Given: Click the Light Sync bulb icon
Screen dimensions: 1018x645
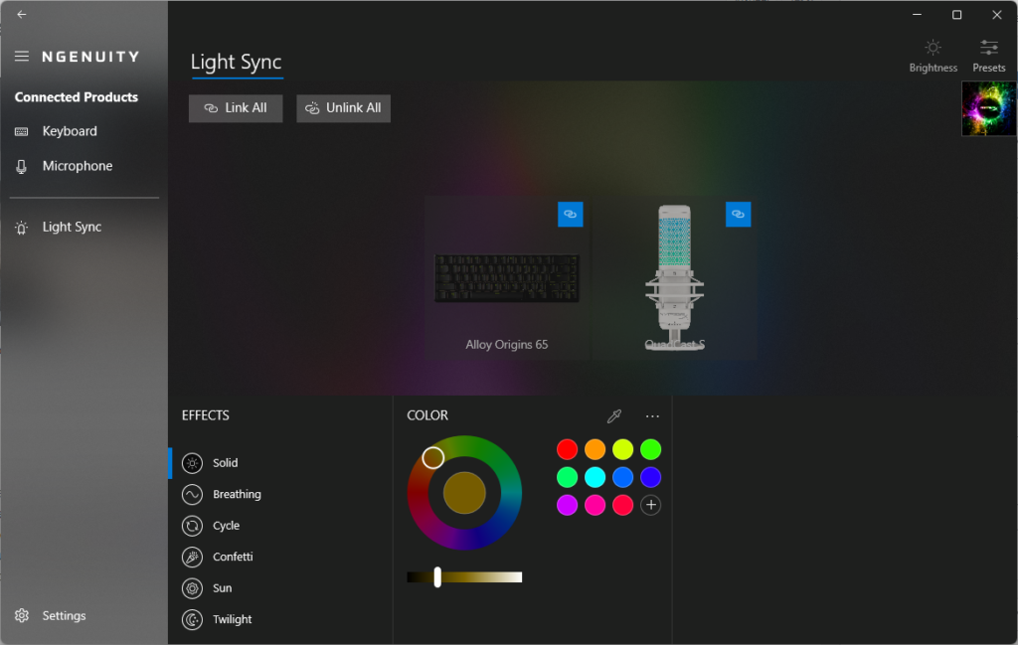Looking at the screenshot, I should 22,228.
